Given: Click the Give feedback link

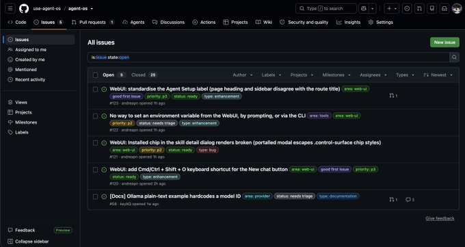Looking at the screenshot, I should [440, 218].
